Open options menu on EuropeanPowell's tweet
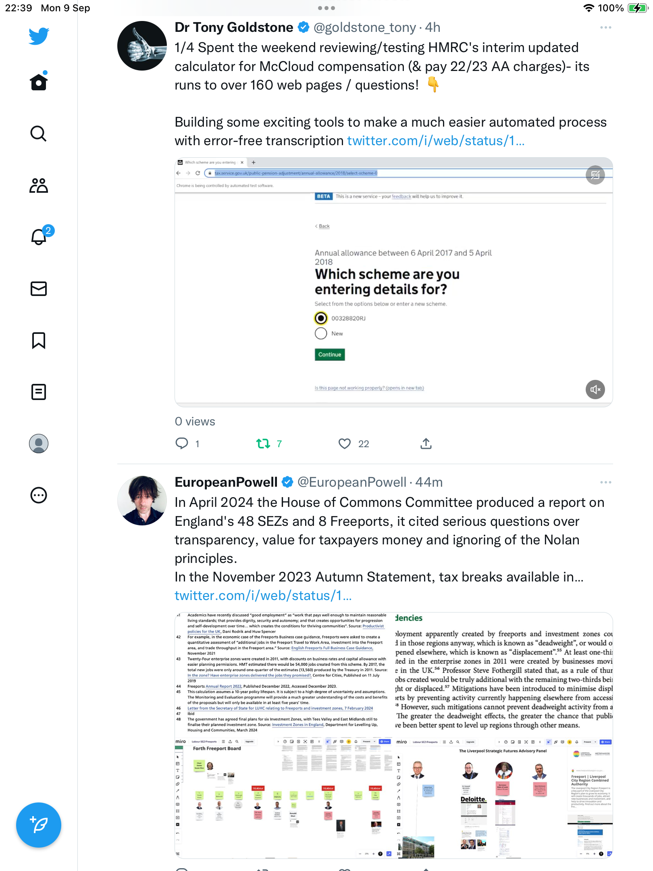The height and width of the screenshot is (871, 653). [605, 482]
